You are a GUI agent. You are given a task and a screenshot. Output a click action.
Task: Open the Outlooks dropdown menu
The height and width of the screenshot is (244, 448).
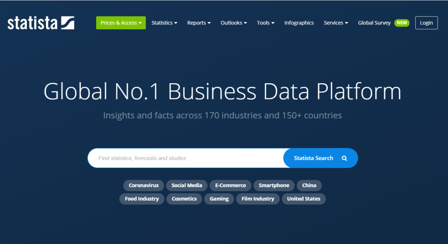[x=234, y=23]
